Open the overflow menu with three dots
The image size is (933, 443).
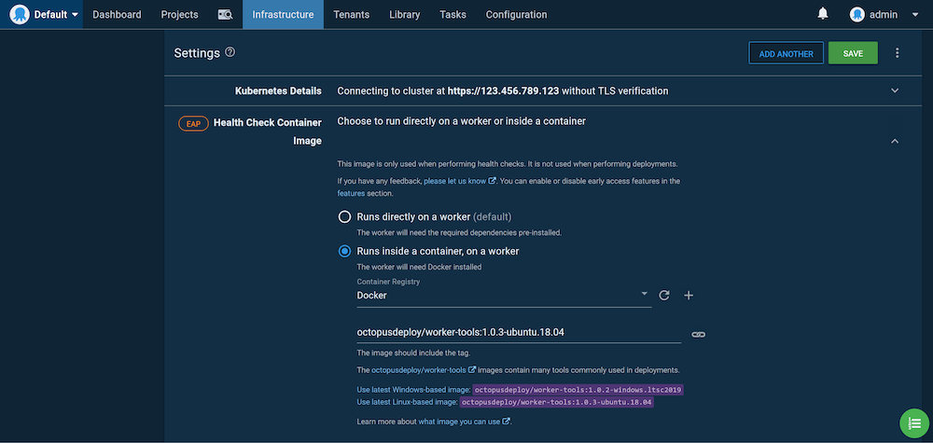(898, 53)
